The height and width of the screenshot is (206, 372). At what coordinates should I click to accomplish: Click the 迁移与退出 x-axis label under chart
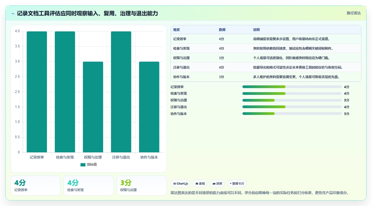tap(121, 157)
